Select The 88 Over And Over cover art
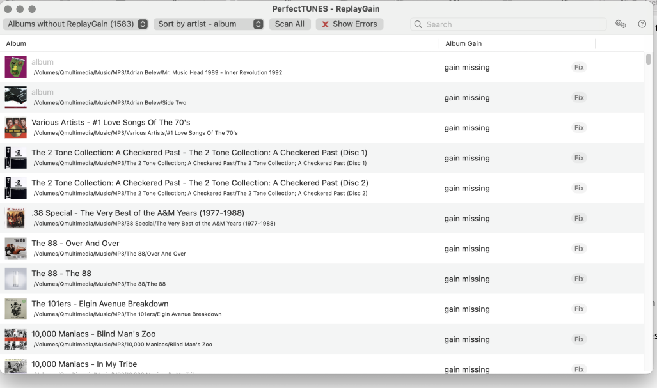The image size is (657, 388). [x=16, y=249]
